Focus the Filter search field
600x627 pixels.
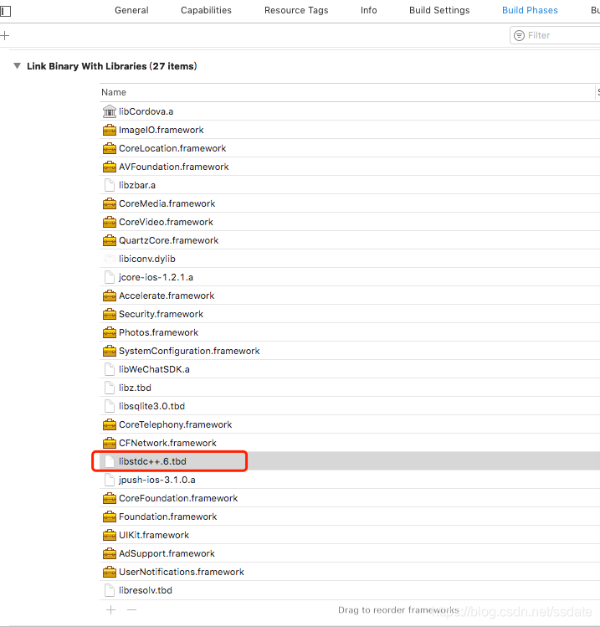(556, 36)
